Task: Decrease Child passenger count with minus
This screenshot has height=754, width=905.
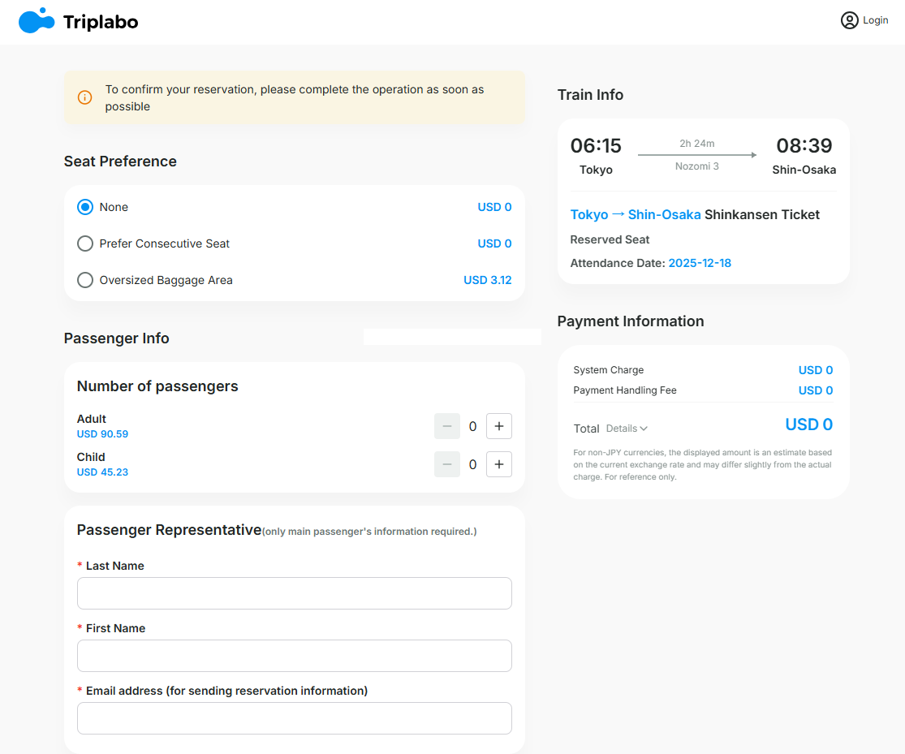Action: (447, 464)
